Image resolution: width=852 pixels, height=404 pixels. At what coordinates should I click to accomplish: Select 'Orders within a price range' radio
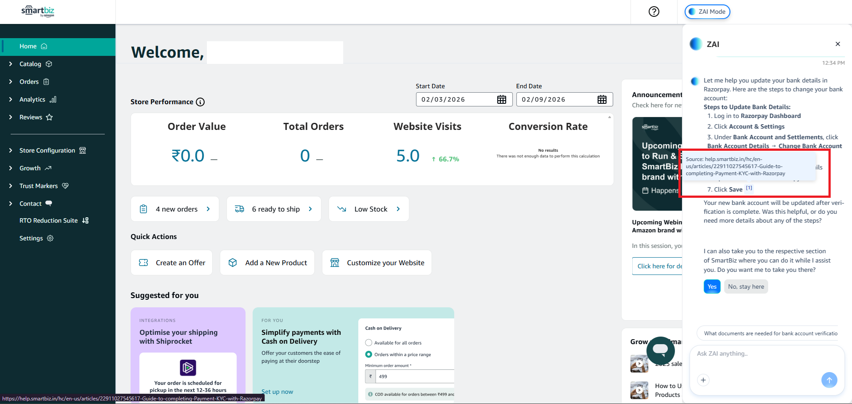369,354
